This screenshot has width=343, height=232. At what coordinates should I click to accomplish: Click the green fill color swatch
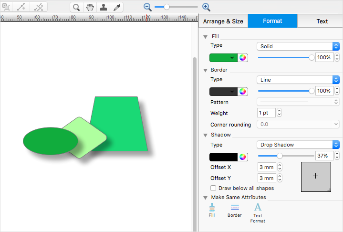click(223, 57)
